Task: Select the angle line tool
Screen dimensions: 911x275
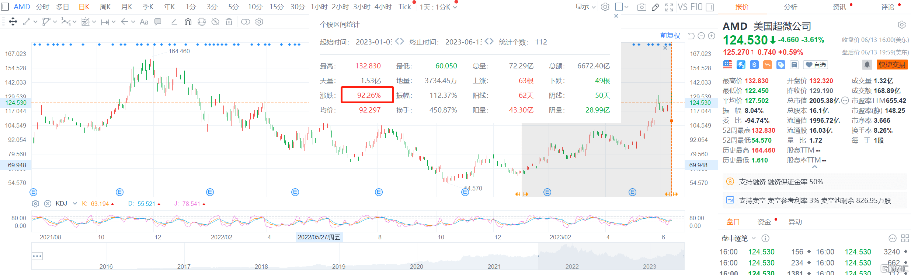Action: point(174,22)
